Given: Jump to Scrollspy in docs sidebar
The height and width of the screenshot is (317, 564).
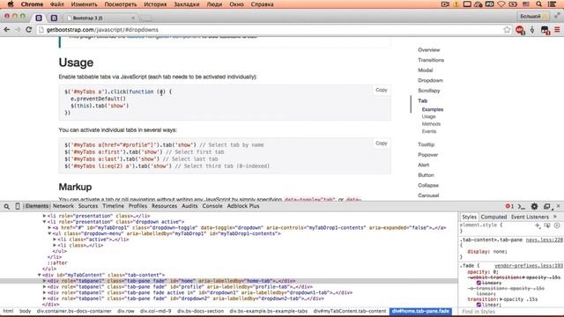Looking at the screenshot, I should point(429,91).
